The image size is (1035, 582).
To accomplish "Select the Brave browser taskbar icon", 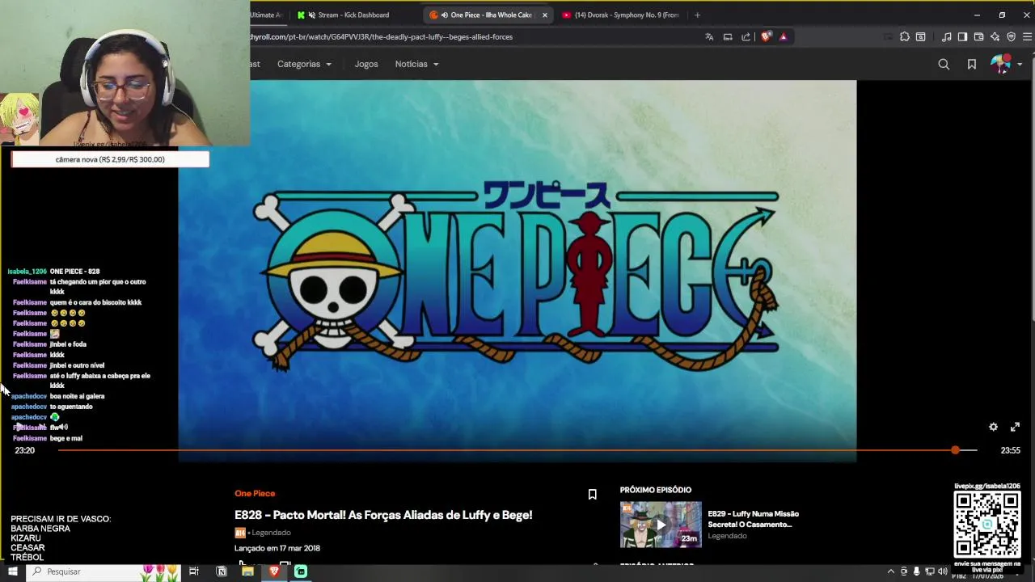I will (274, 571).
